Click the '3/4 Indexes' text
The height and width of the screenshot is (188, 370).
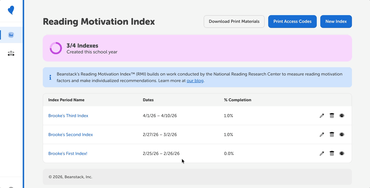click(x=82, y=46)
